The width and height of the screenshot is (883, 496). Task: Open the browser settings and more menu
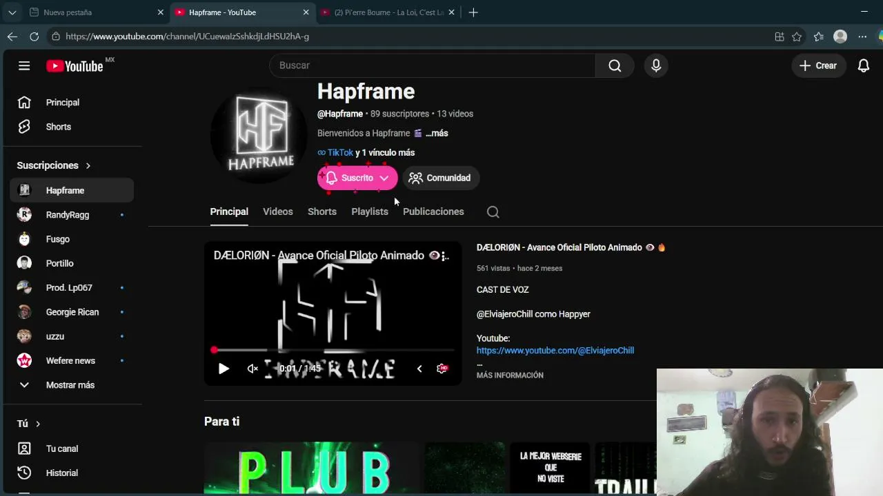[862, 37]
